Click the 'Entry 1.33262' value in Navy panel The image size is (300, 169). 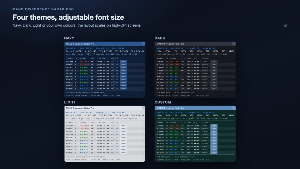point(74,51)
